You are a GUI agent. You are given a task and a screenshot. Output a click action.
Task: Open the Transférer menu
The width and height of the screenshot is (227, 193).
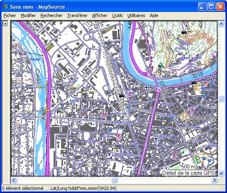77,15
